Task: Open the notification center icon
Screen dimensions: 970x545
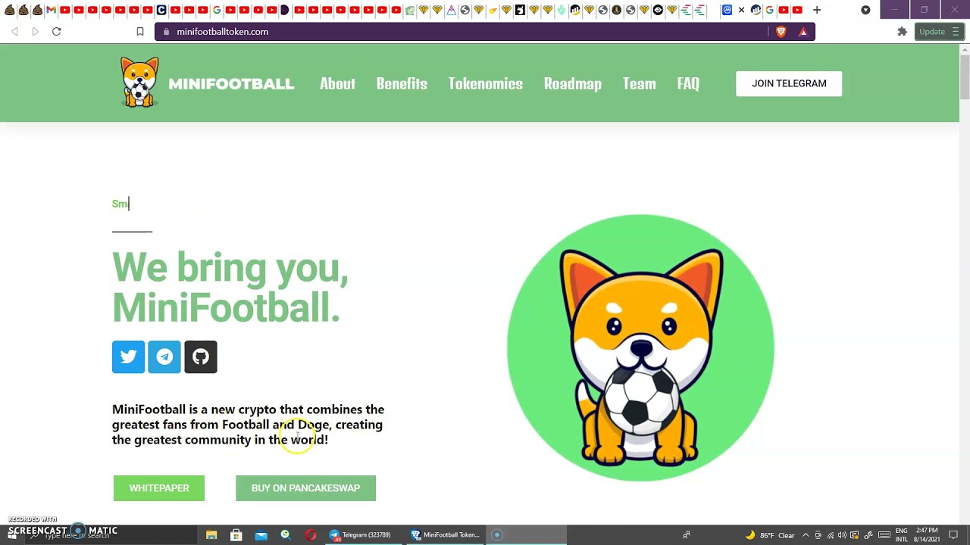Action: [953, 535]
